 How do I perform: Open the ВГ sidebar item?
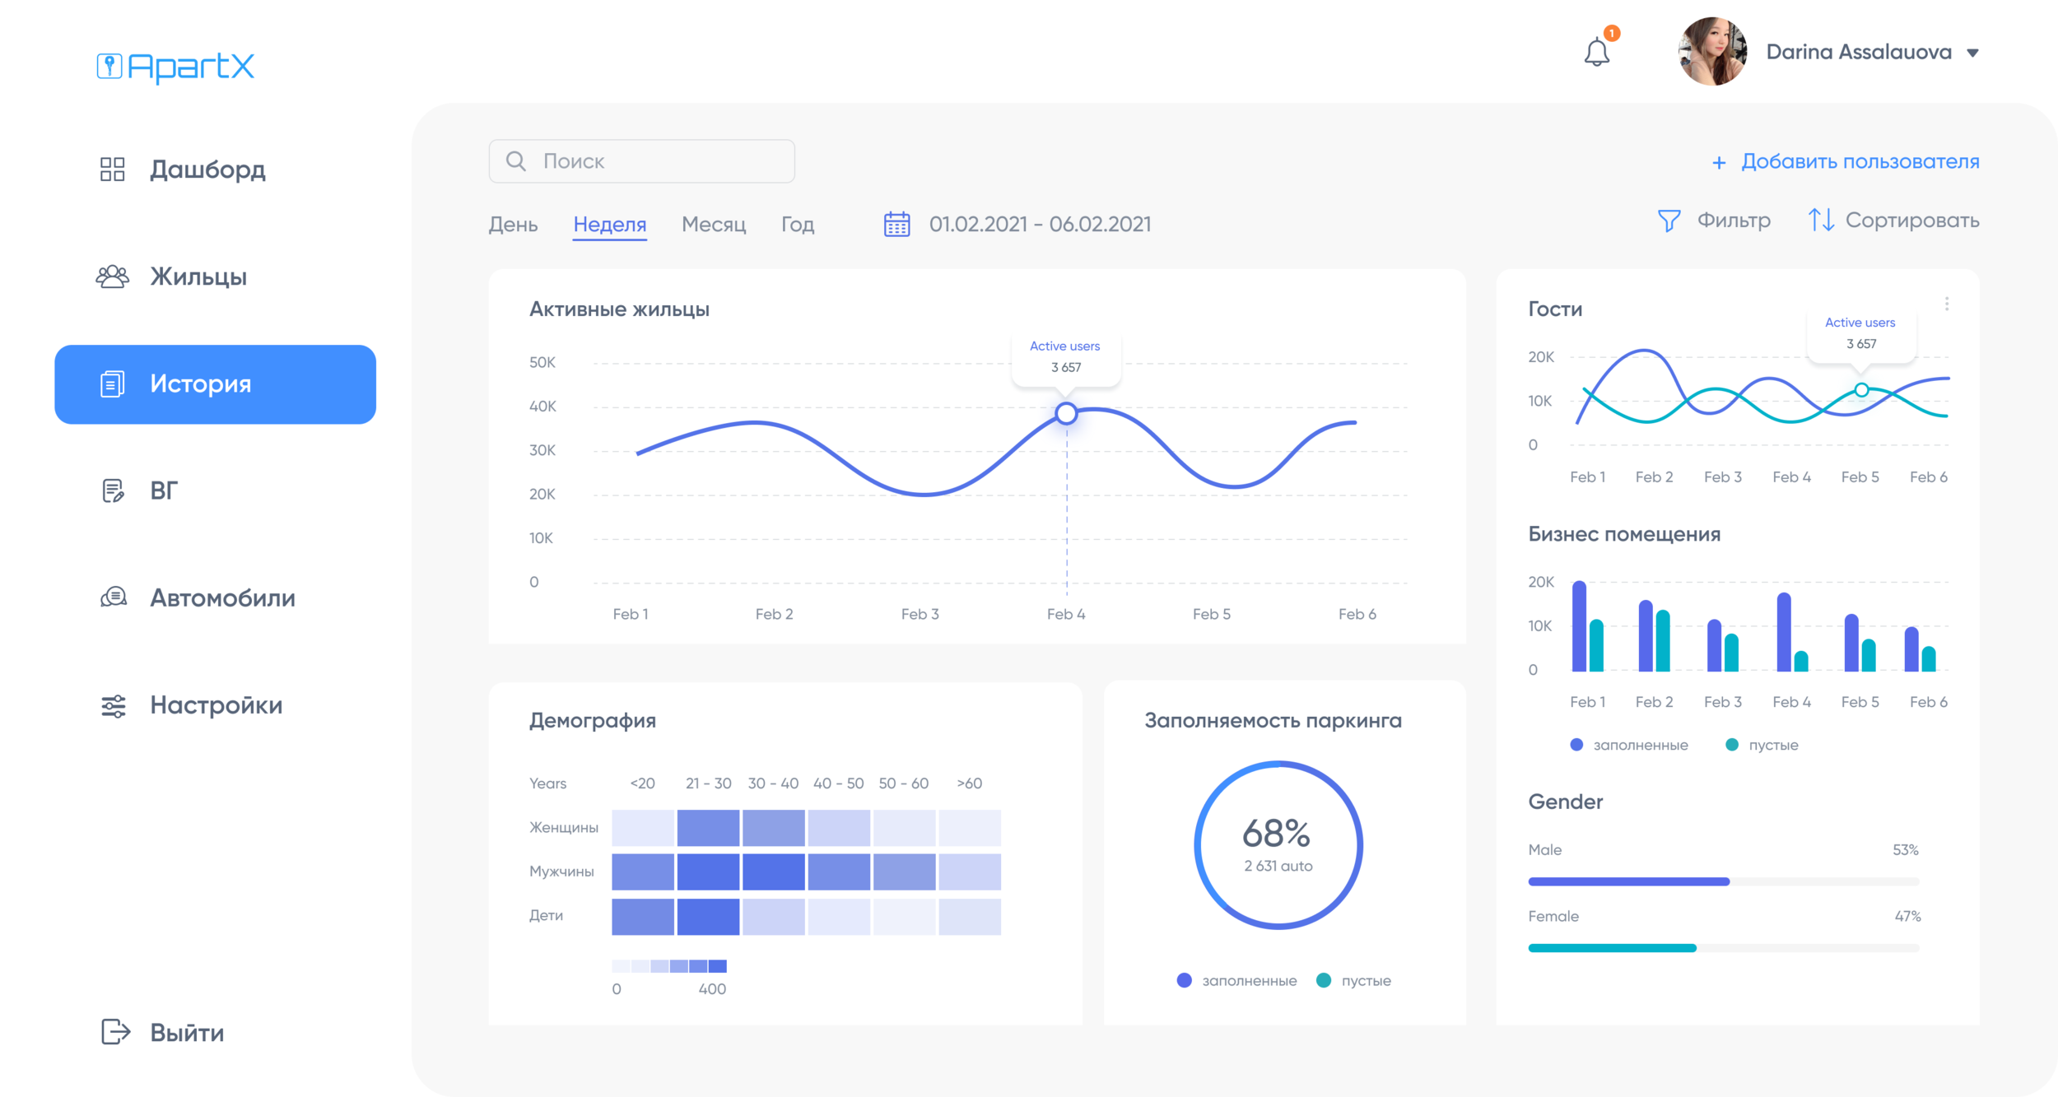click(x=163, y=491)
